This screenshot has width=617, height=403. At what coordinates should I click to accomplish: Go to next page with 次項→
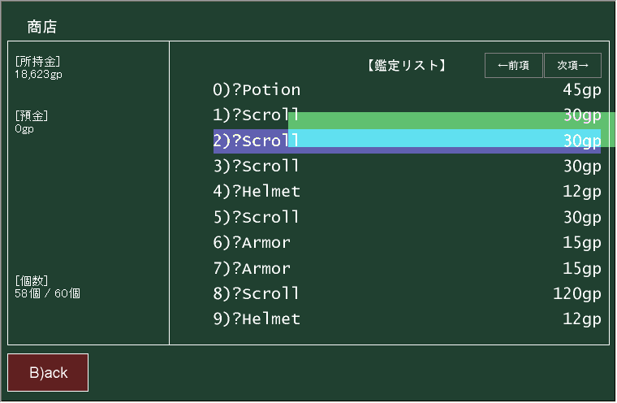tap(572, 66)
